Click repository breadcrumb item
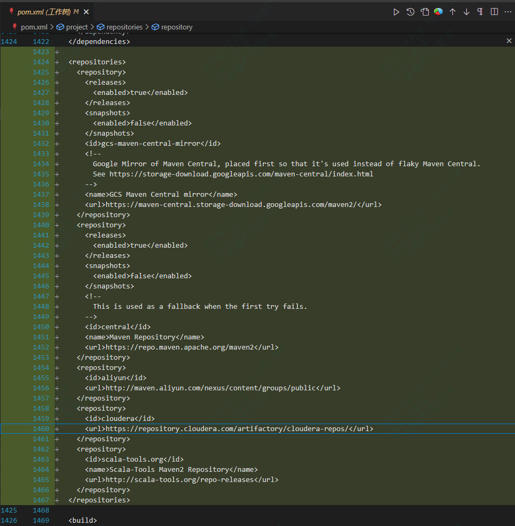Viewport: 515px width, 526px height. pos(177,27)
